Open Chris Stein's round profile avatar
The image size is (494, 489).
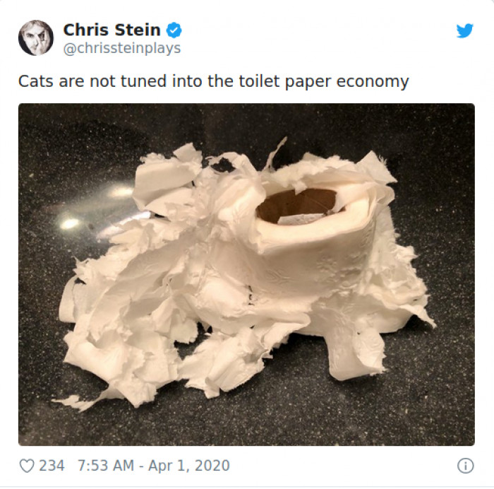point(36,38)
